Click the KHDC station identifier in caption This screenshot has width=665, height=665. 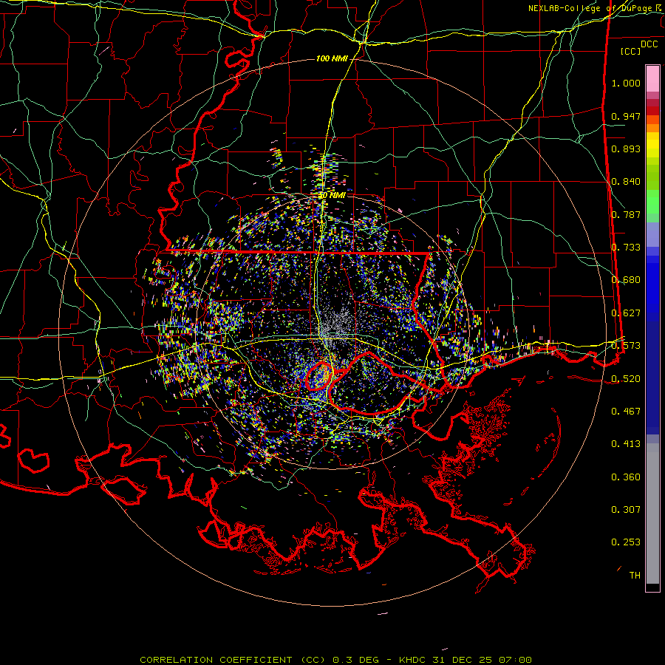(x=414, y=660)
